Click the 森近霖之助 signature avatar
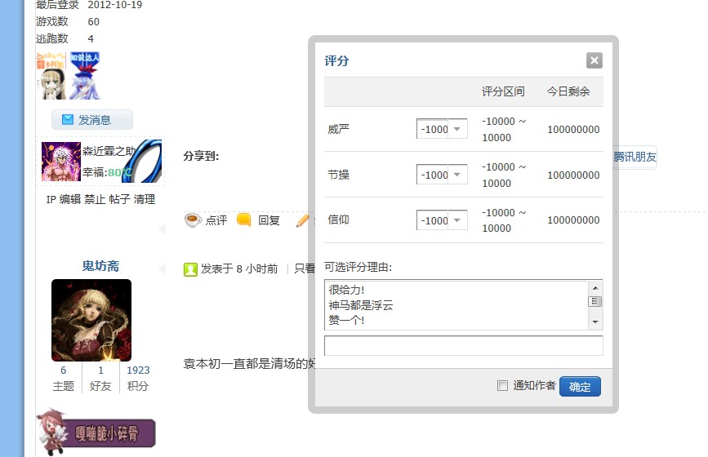 click(x=61, y=162)
